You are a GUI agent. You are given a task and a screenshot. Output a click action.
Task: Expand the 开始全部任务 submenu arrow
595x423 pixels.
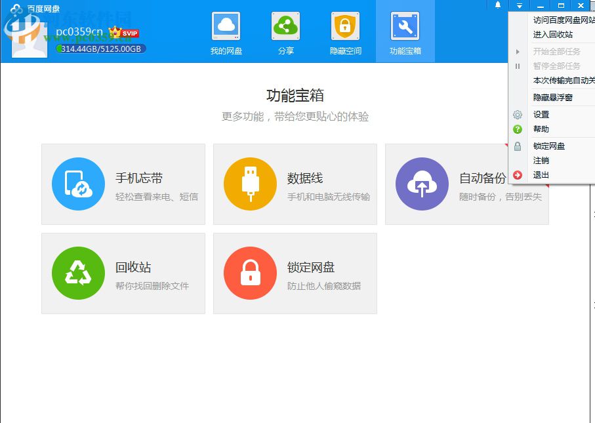click(x=516, y=51)
